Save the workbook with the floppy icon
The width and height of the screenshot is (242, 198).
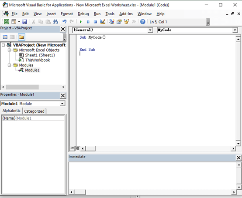[x=24, y=22]
